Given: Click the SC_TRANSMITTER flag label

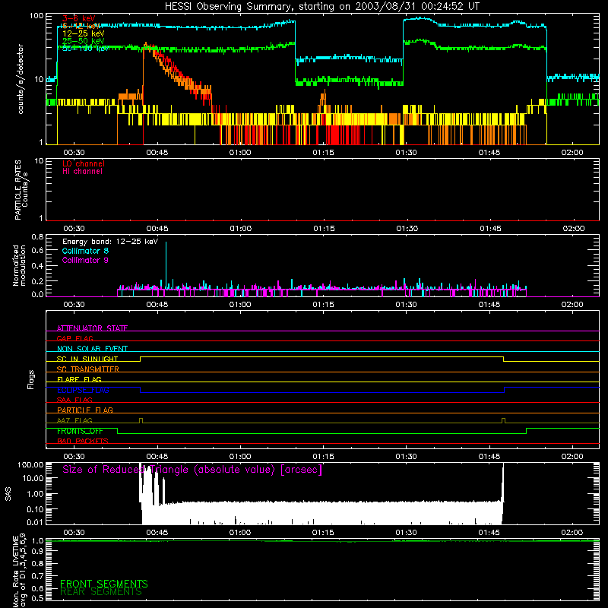Looking at the screenshot, I should (87, 369).
